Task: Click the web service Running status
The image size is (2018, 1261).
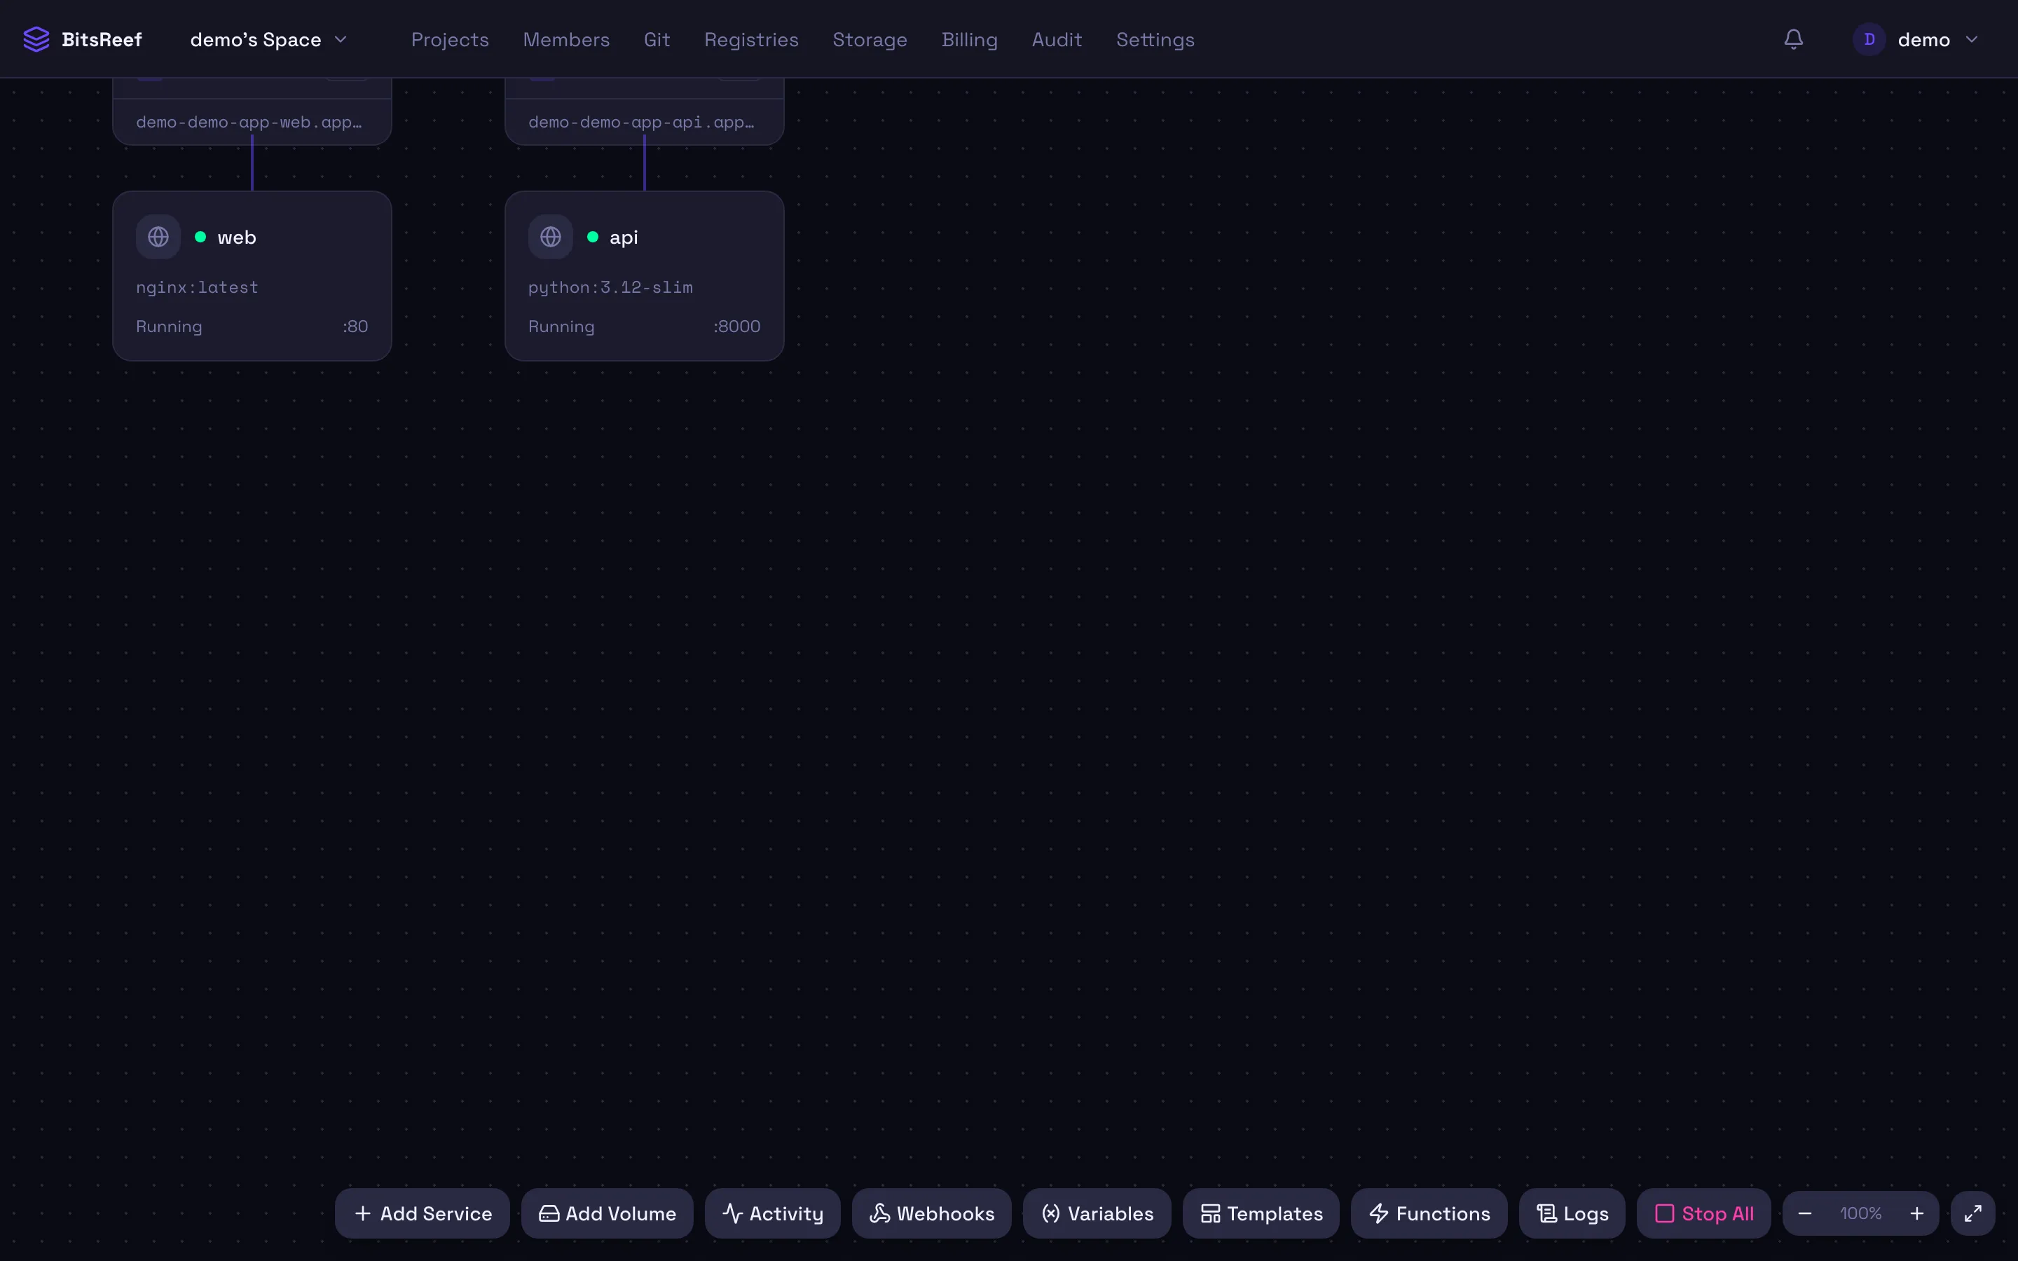Action: pos(170,327)
